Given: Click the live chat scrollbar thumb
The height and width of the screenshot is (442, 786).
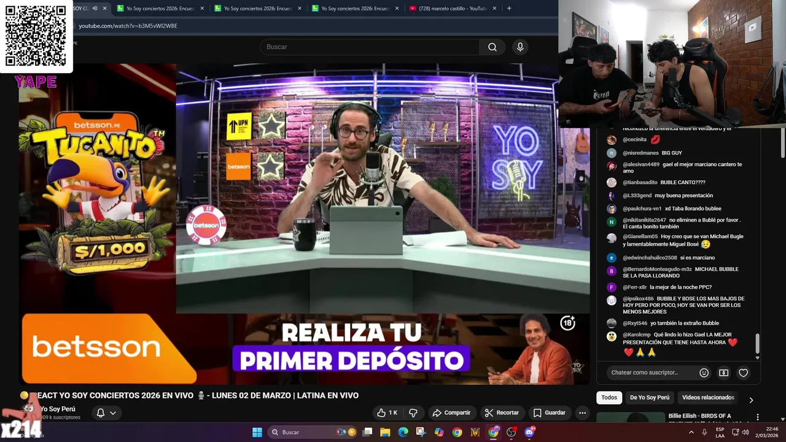Looking at the screenshot, I should point(757,344).
